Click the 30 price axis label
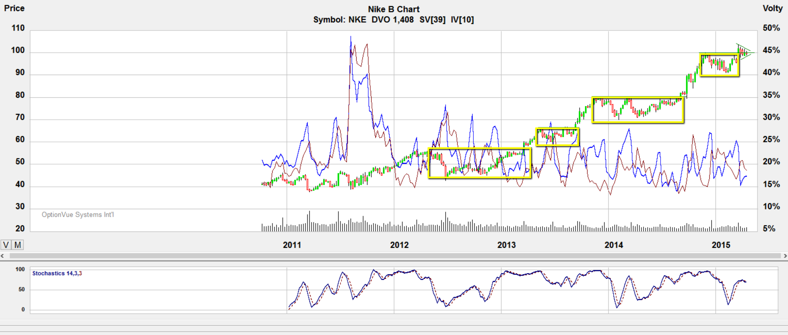This screenshot has height=335, width=788. coord(20,206)
